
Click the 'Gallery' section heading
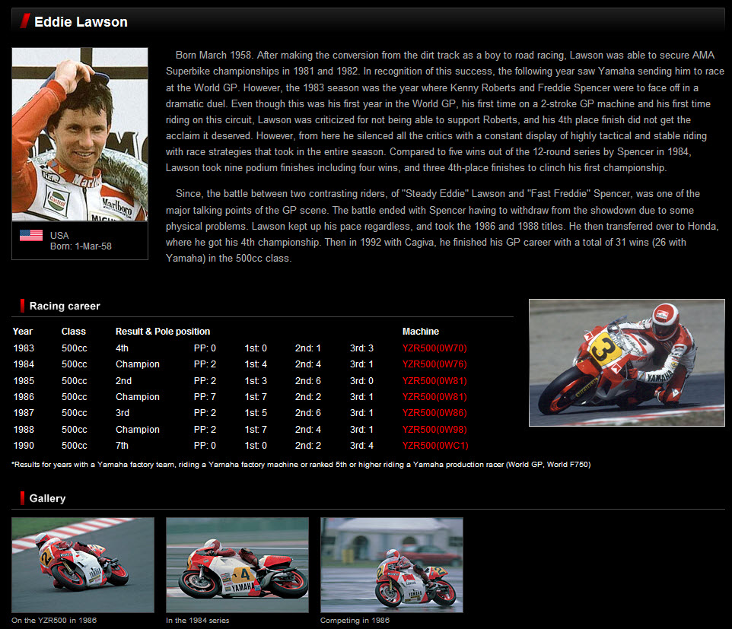pos(48,498)
